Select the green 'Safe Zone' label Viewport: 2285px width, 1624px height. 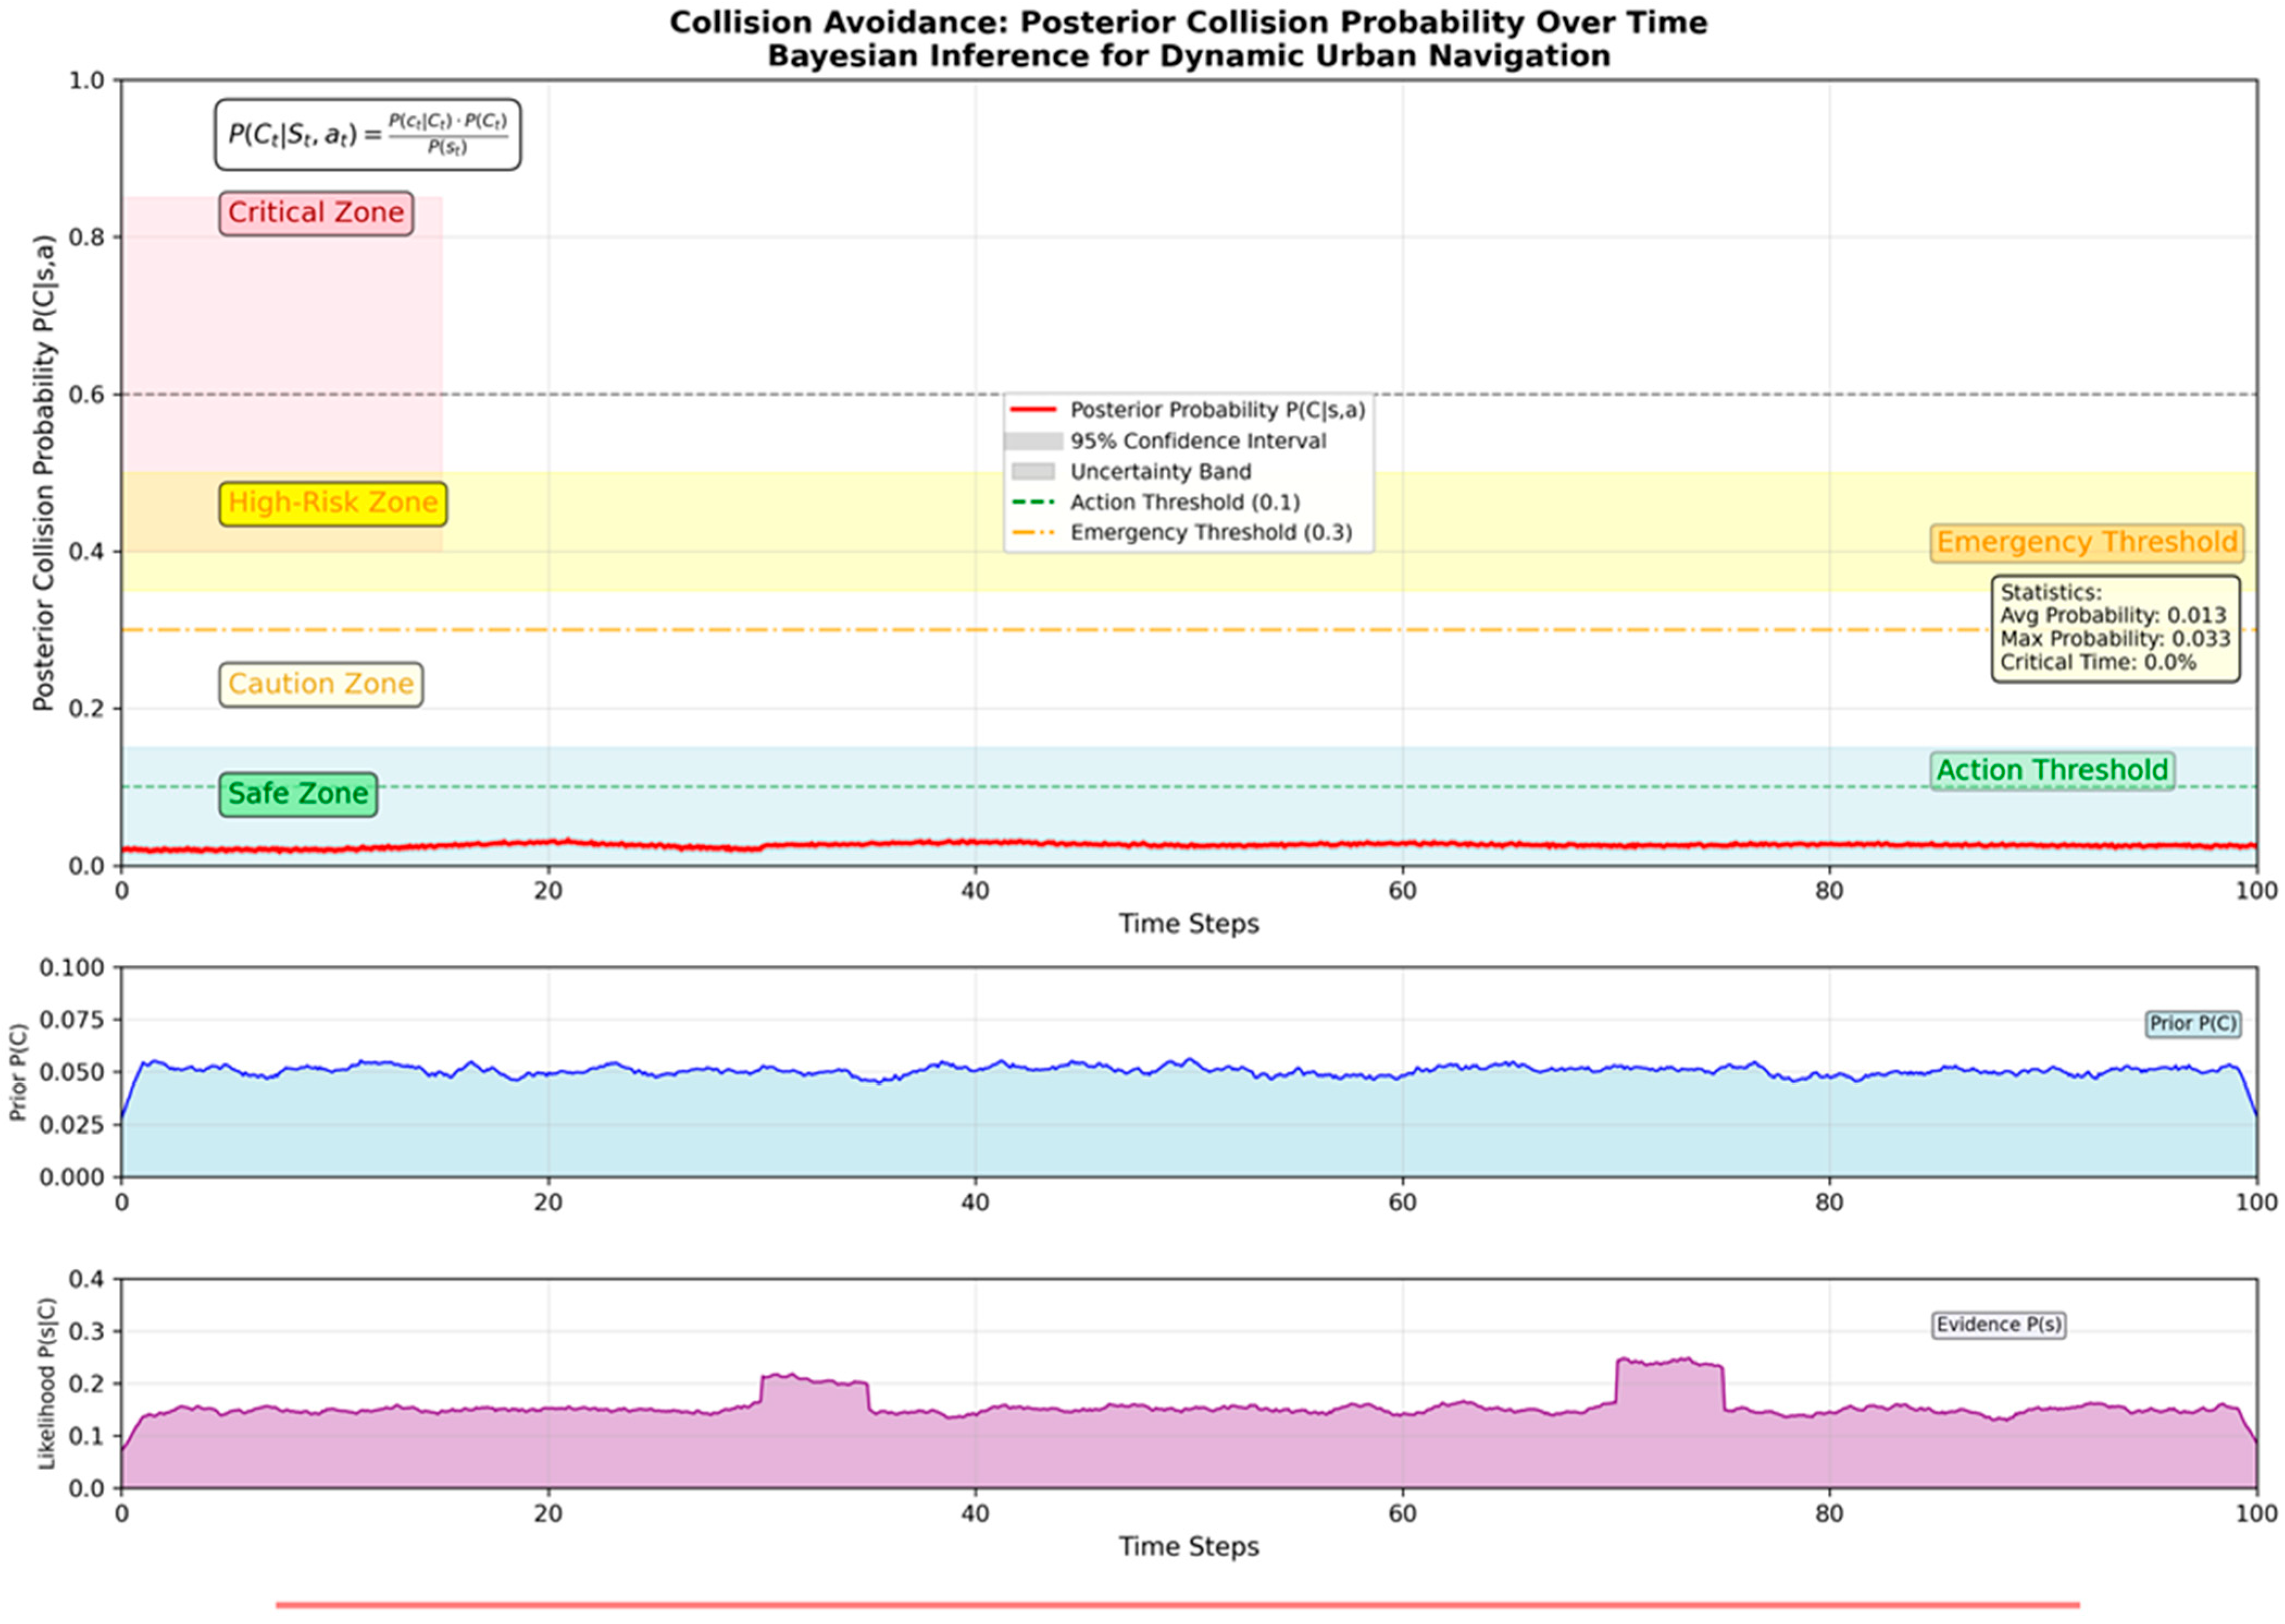pos(298,794)
